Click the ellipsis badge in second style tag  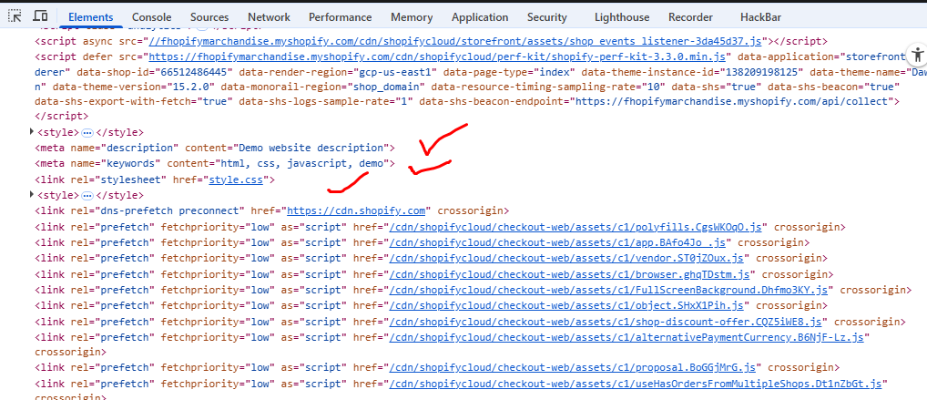coord(87,195)
